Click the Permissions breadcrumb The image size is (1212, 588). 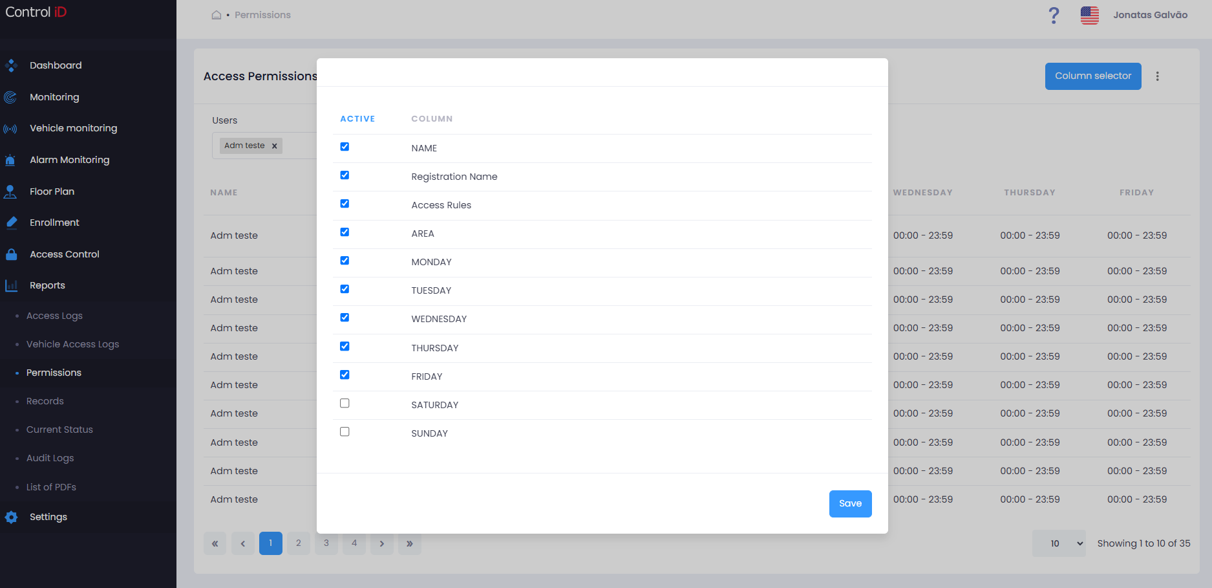point(262,15)
